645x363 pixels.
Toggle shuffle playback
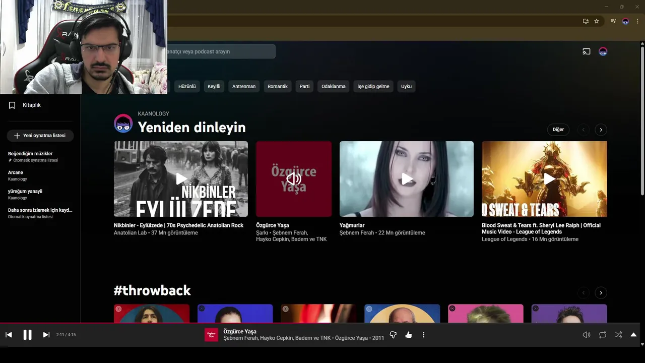point(618,335)
